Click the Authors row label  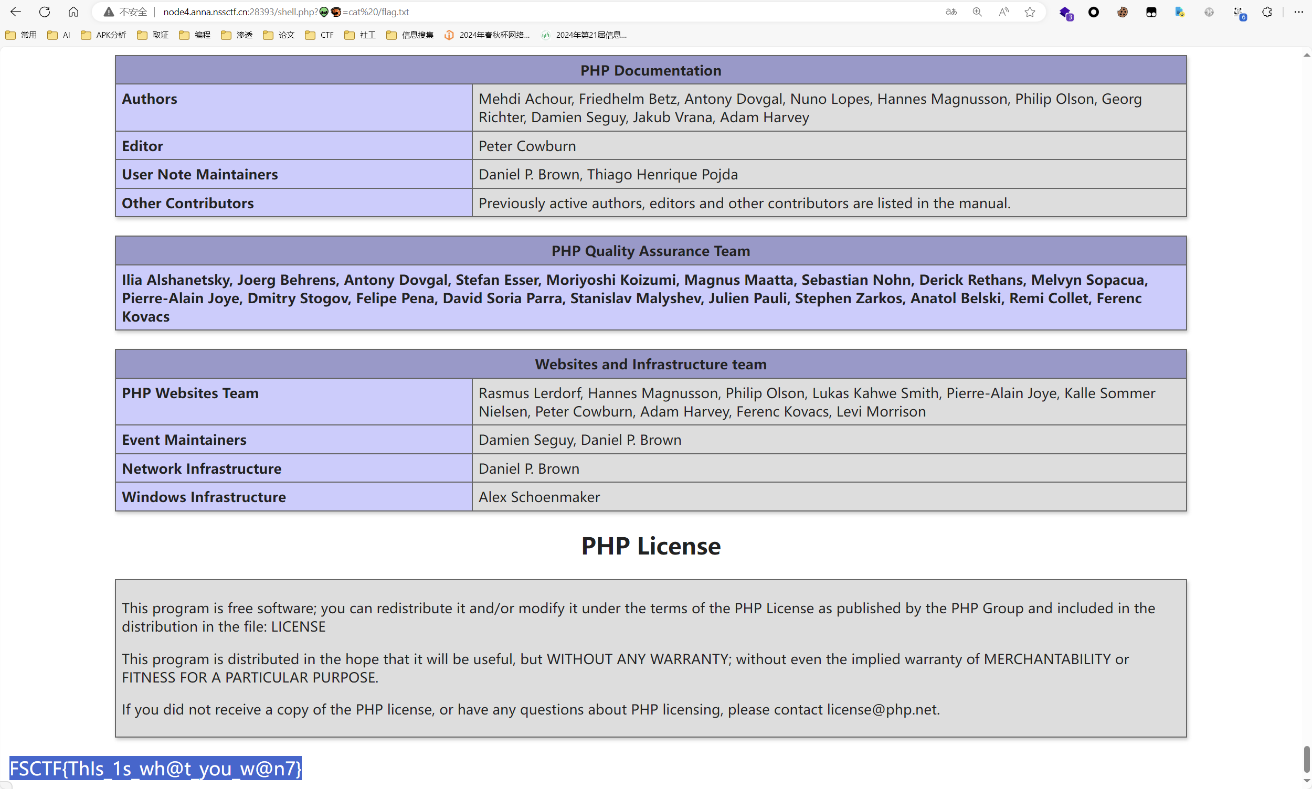tap(150, 99)
